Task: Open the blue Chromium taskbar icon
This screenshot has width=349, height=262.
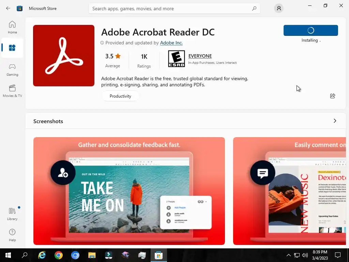Action: [x=75, y=255]
